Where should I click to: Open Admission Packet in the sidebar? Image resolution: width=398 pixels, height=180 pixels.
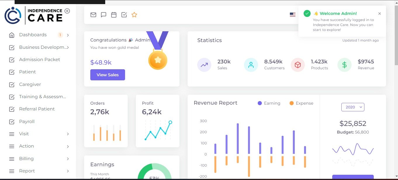(39, 60)
